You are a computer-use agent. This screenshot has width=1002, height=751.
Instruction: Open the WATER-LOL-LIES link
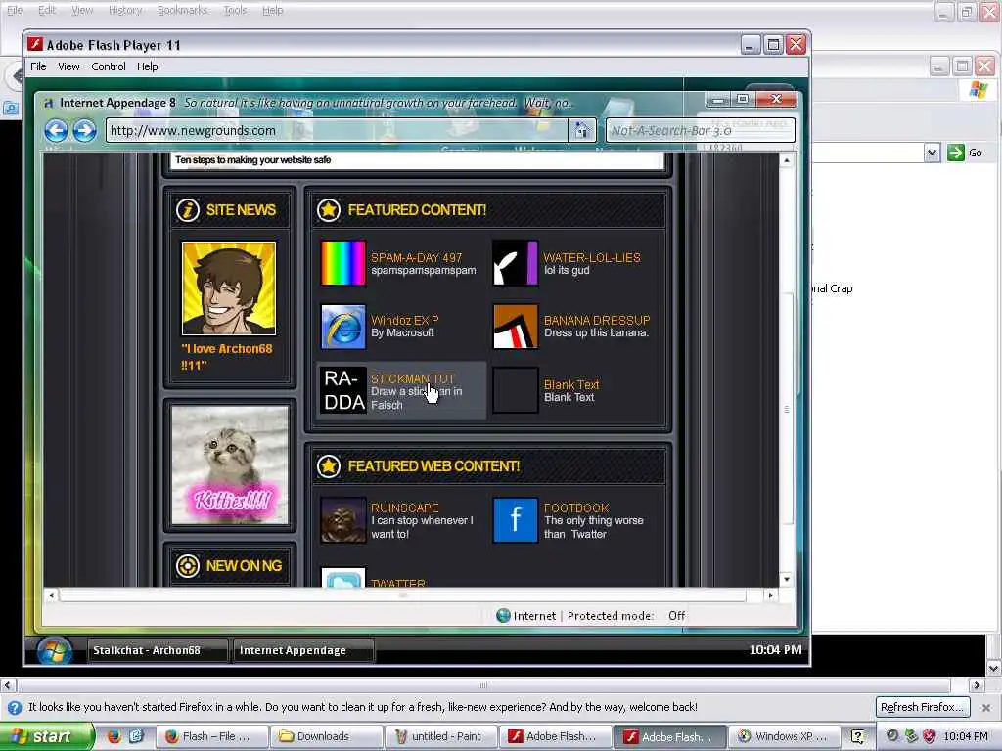592,257
